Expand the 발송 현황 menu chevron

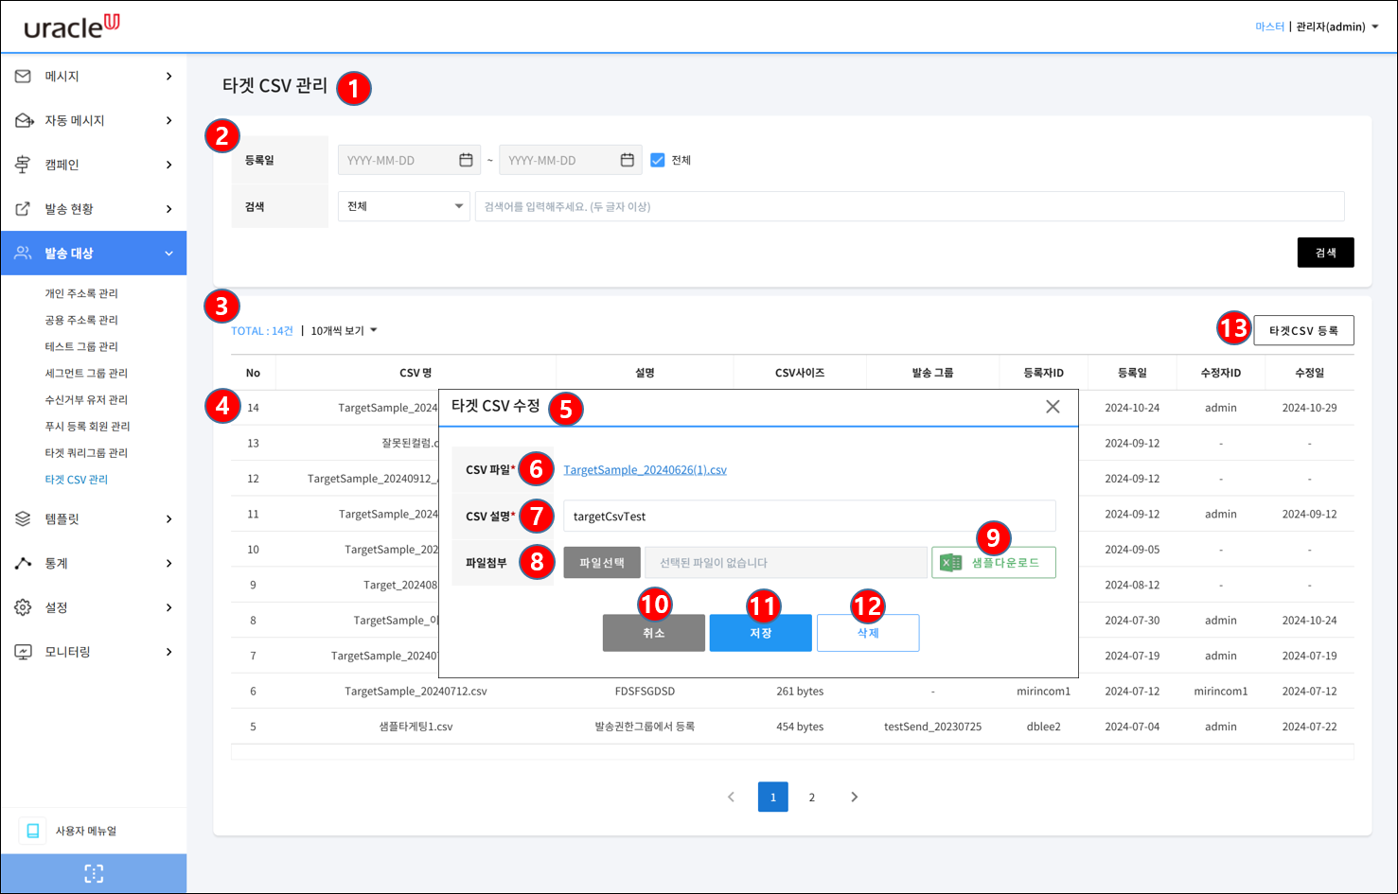click(168, 209)
